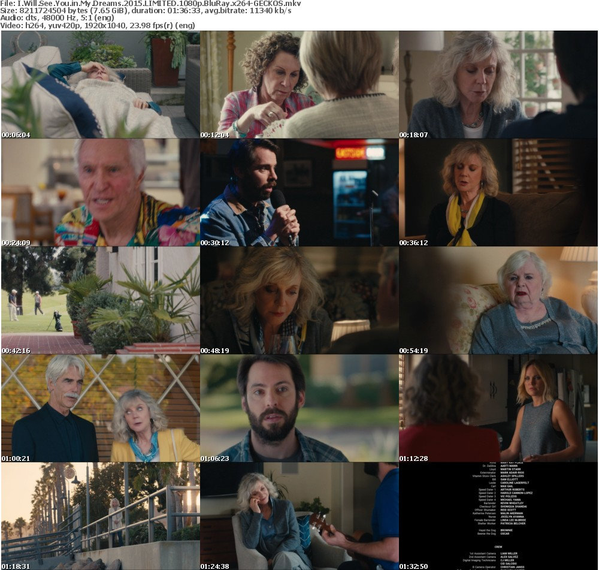The height and width of the screenshot is (570, 599).
Task: Click the 01:24:38 timestamp label
Action: click(x=214, y=566)
